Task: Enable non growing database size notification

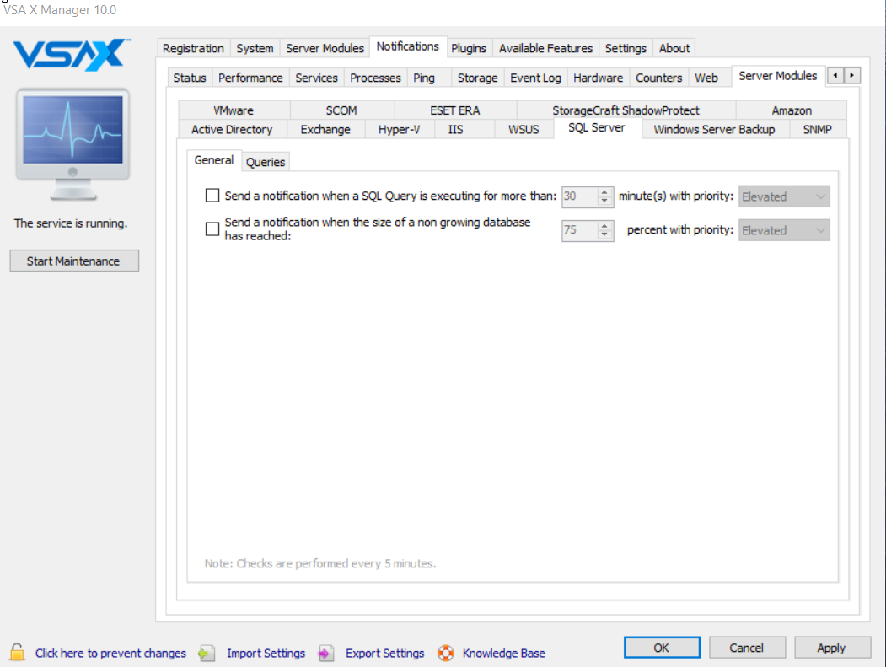Action: pyautogui.click(x=212, y=229)
